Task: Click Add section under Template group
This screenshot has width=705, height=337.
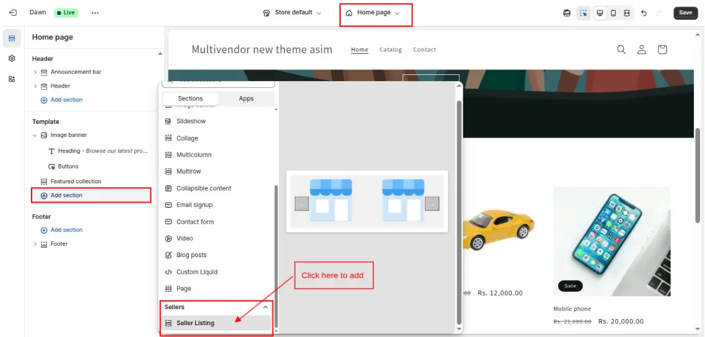Action: click(x=61, y=196)
